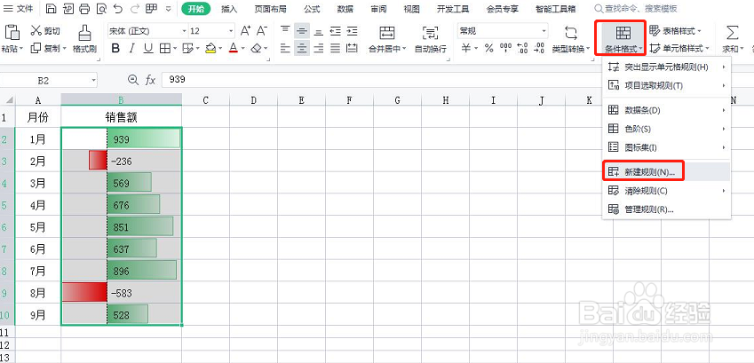This screenshot has height=363, width=754.
Task: Decrease font size with A- icon
Action: (x=262, y=31)
